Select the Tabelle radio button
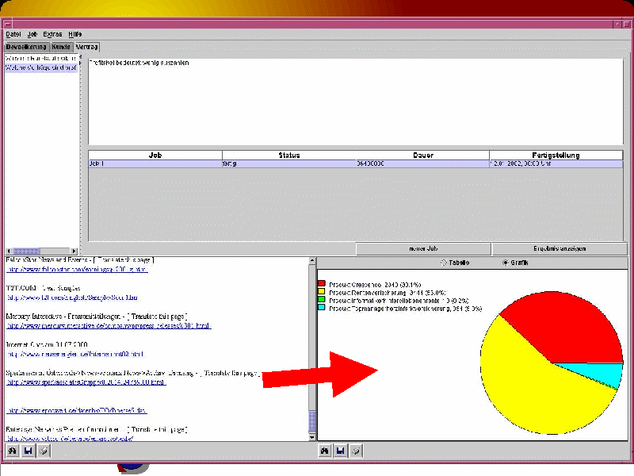The height and width of the screenshot is (476, 634). 443,263
